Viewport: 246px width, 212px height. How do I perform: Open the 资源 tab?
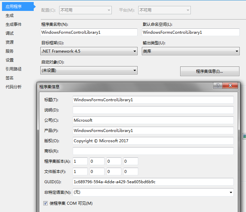(x=10, y=42)
